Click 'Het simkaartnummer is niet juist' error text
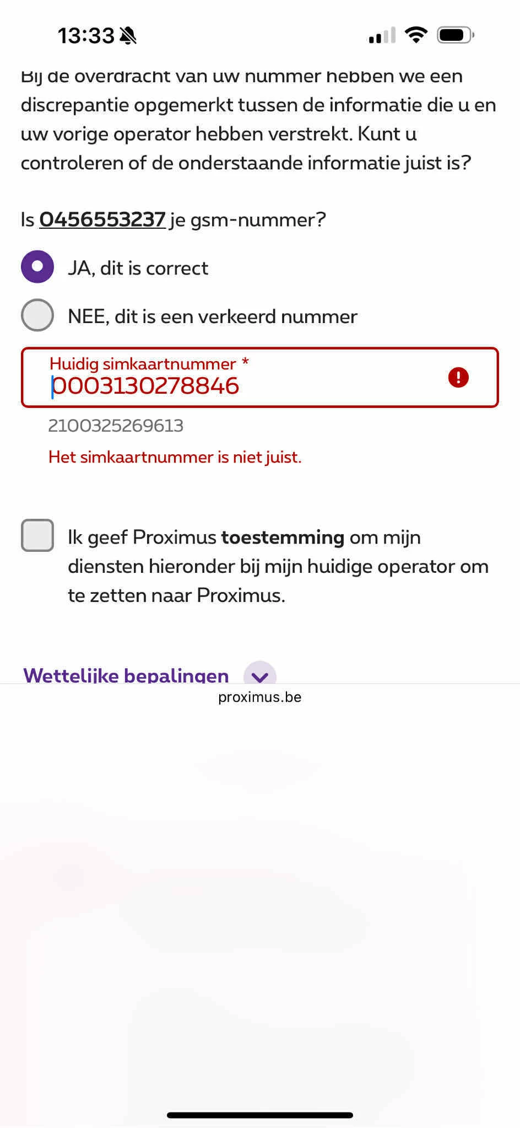This screenshot has height=1128, width=520. [175, 457]
